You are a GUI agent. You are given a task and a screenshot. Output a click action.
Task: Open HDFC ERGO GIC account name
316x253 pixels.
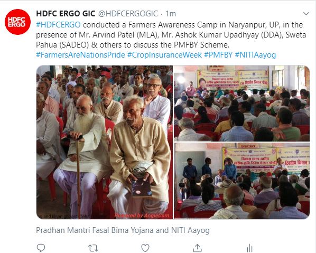click(66, 14)
